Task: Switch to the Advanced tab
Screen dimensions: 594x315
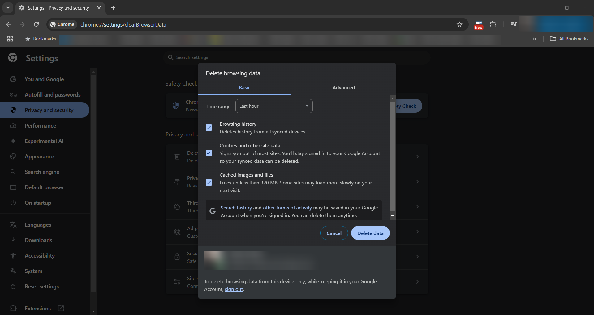Action: coord(343,88)
